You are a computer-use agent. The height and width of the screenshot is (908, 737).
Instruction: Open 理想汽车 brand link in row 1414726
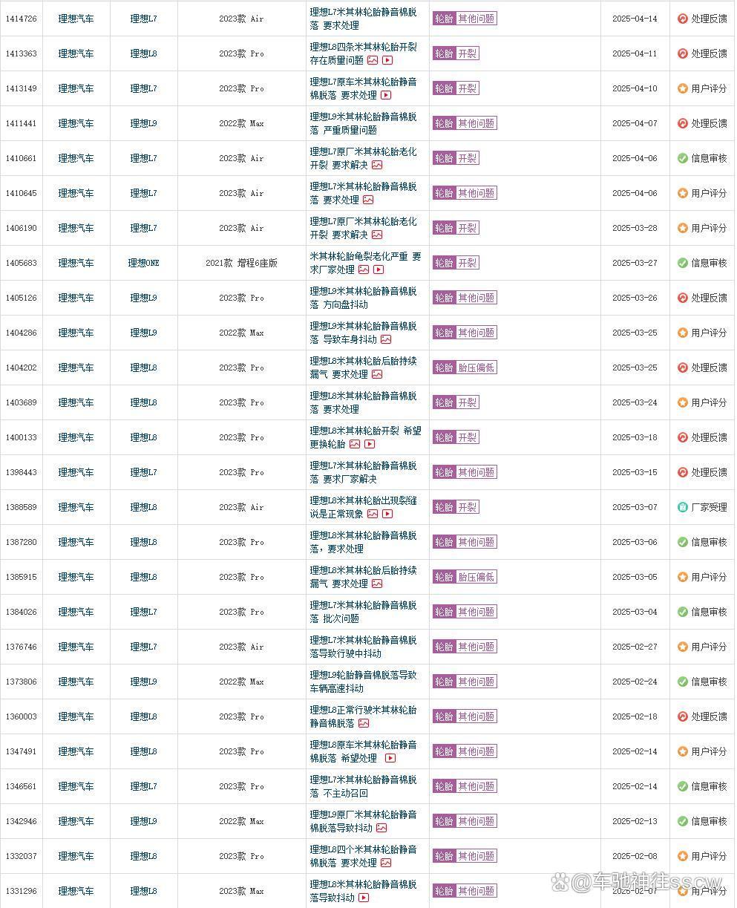76,19
